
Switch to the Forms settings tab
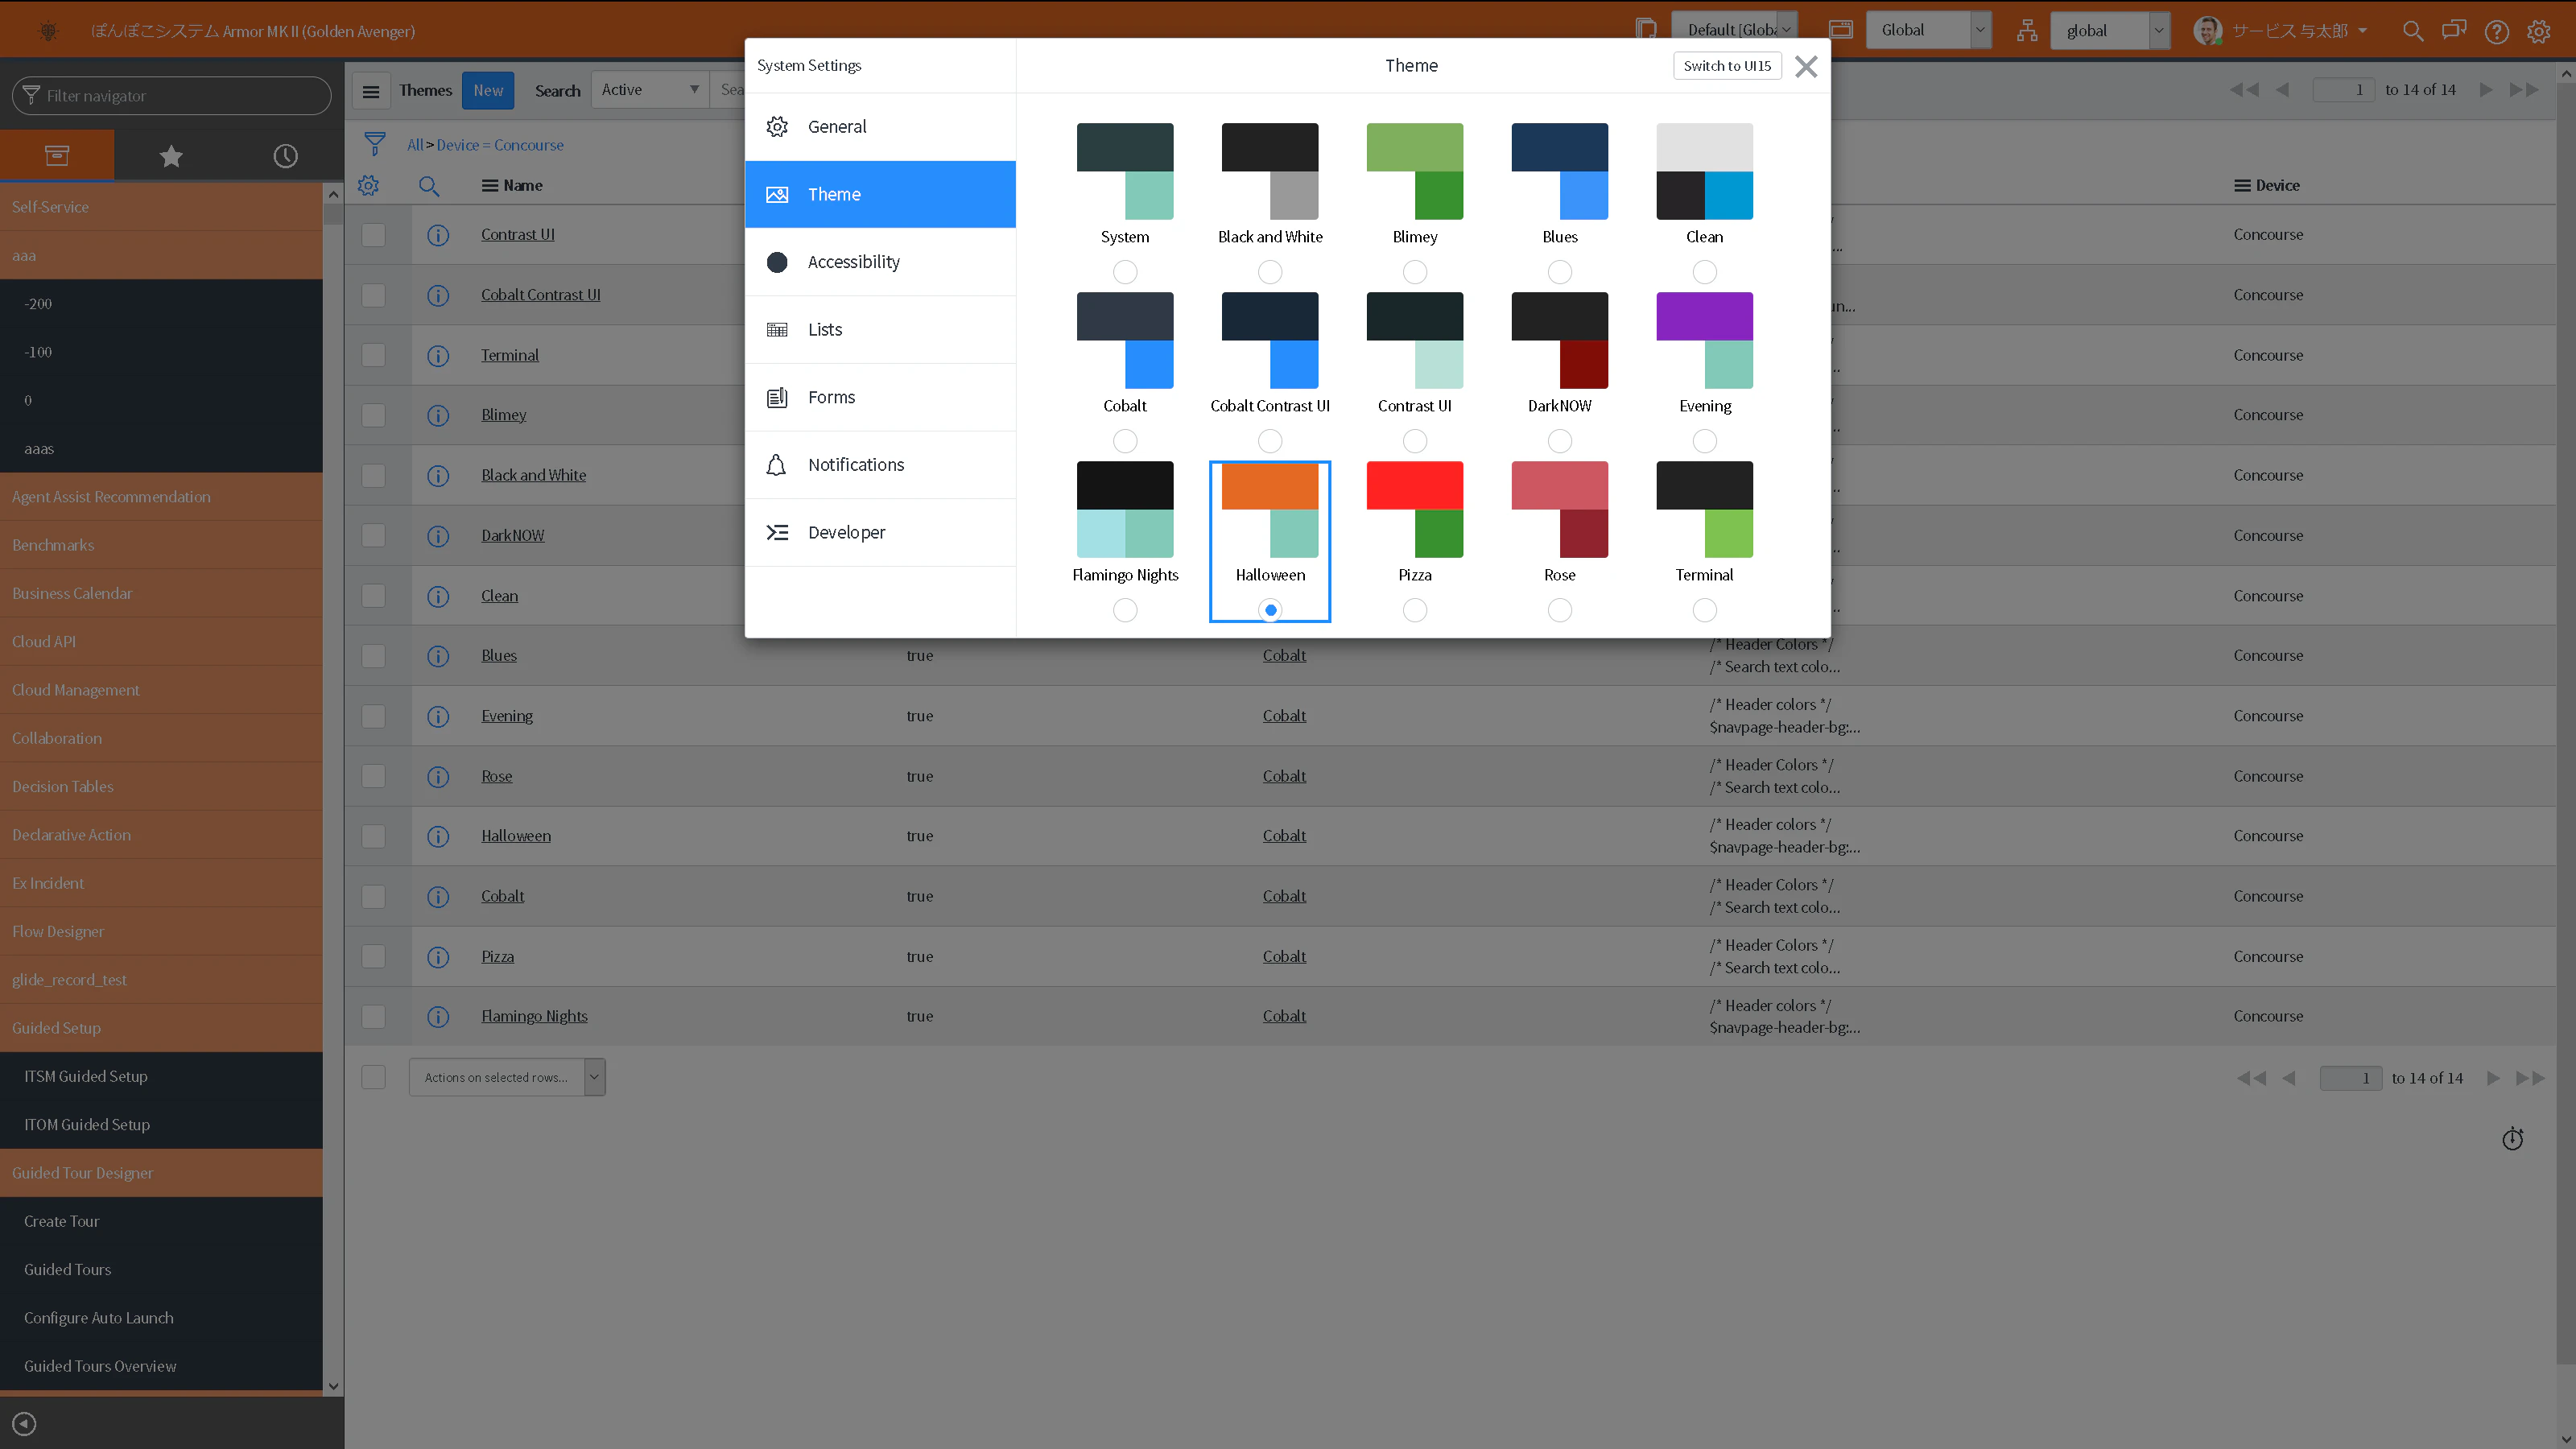click(x=880, y=397)
